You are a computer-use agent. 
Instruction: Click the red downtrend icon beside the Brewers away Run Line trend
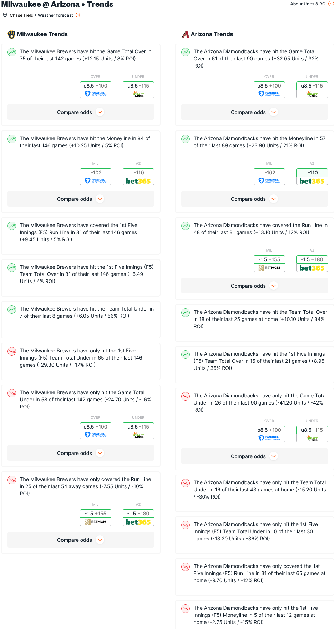click(12, 480)
